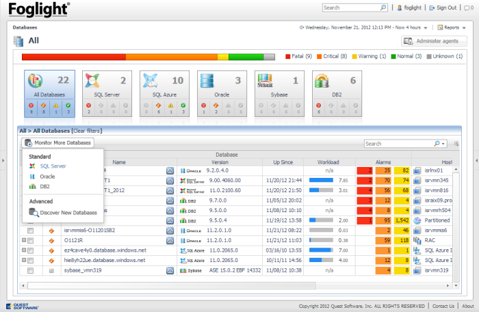
Task: Open the time range dropdown
Action: pos(425,28)
